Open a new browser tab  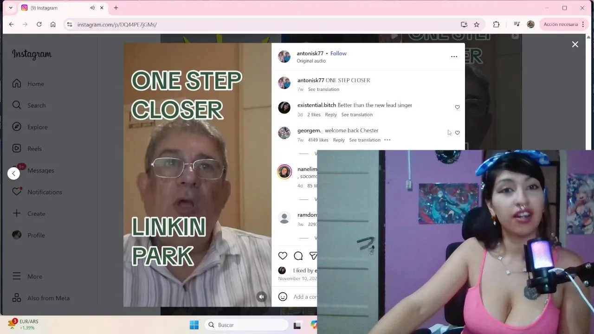[x=116, y=8]
